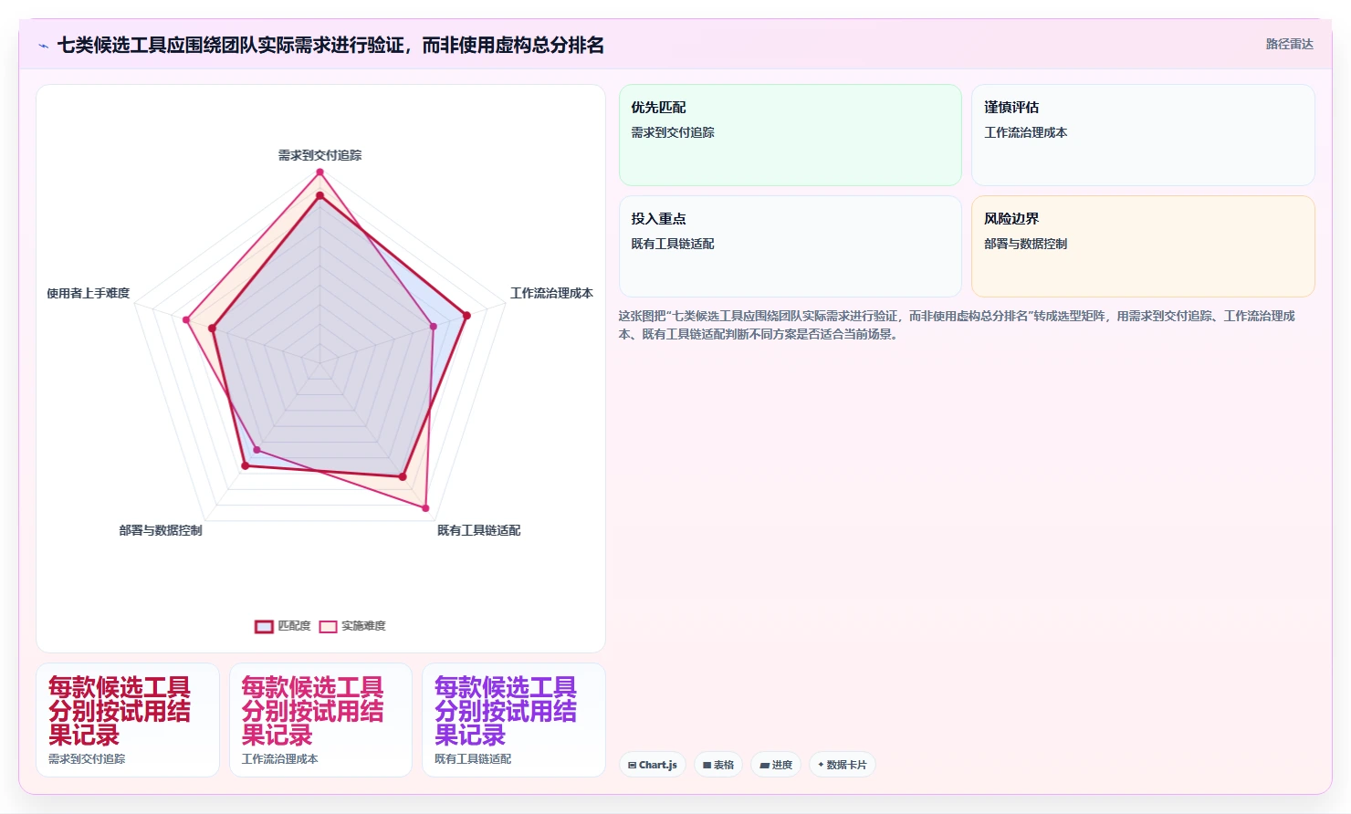Toggle the 实施难度 legend item

(352, 626)
